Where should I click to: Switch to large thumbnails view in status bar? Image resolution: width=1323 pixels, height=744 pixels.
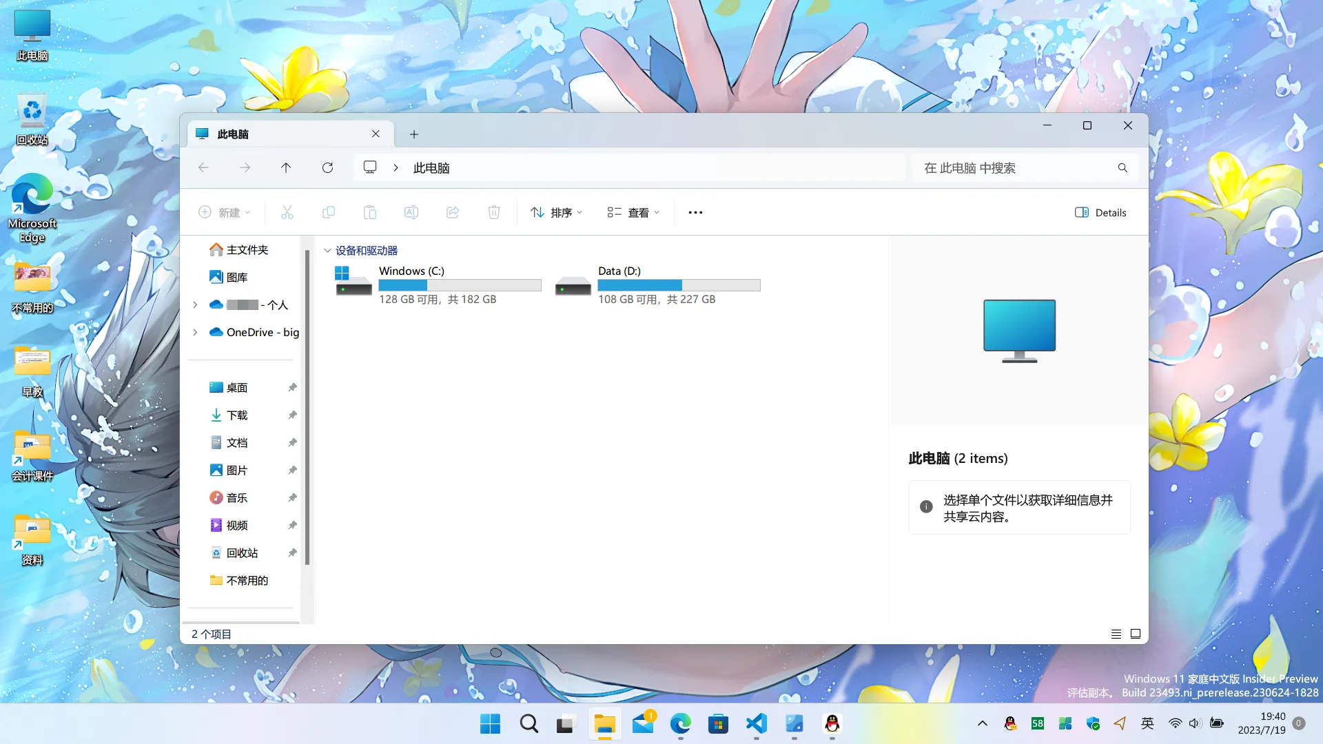[1136, 634]
